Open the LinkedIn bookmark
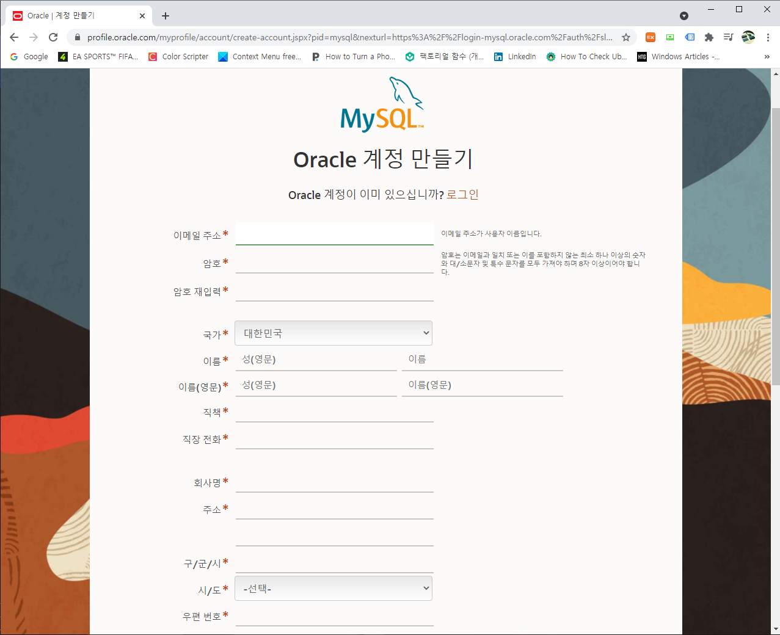Image resolution: width=780 pixels, height=635 pixels. tap(515, 57)
